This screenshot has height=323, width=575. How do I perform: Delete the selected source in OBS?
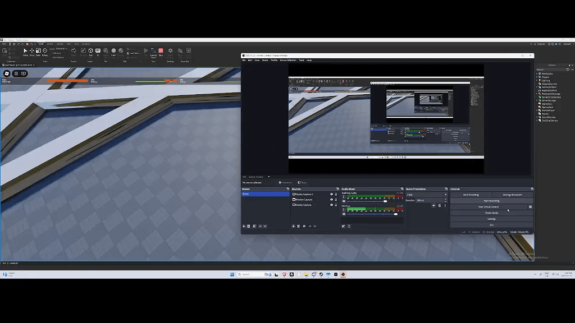[299, 227]
